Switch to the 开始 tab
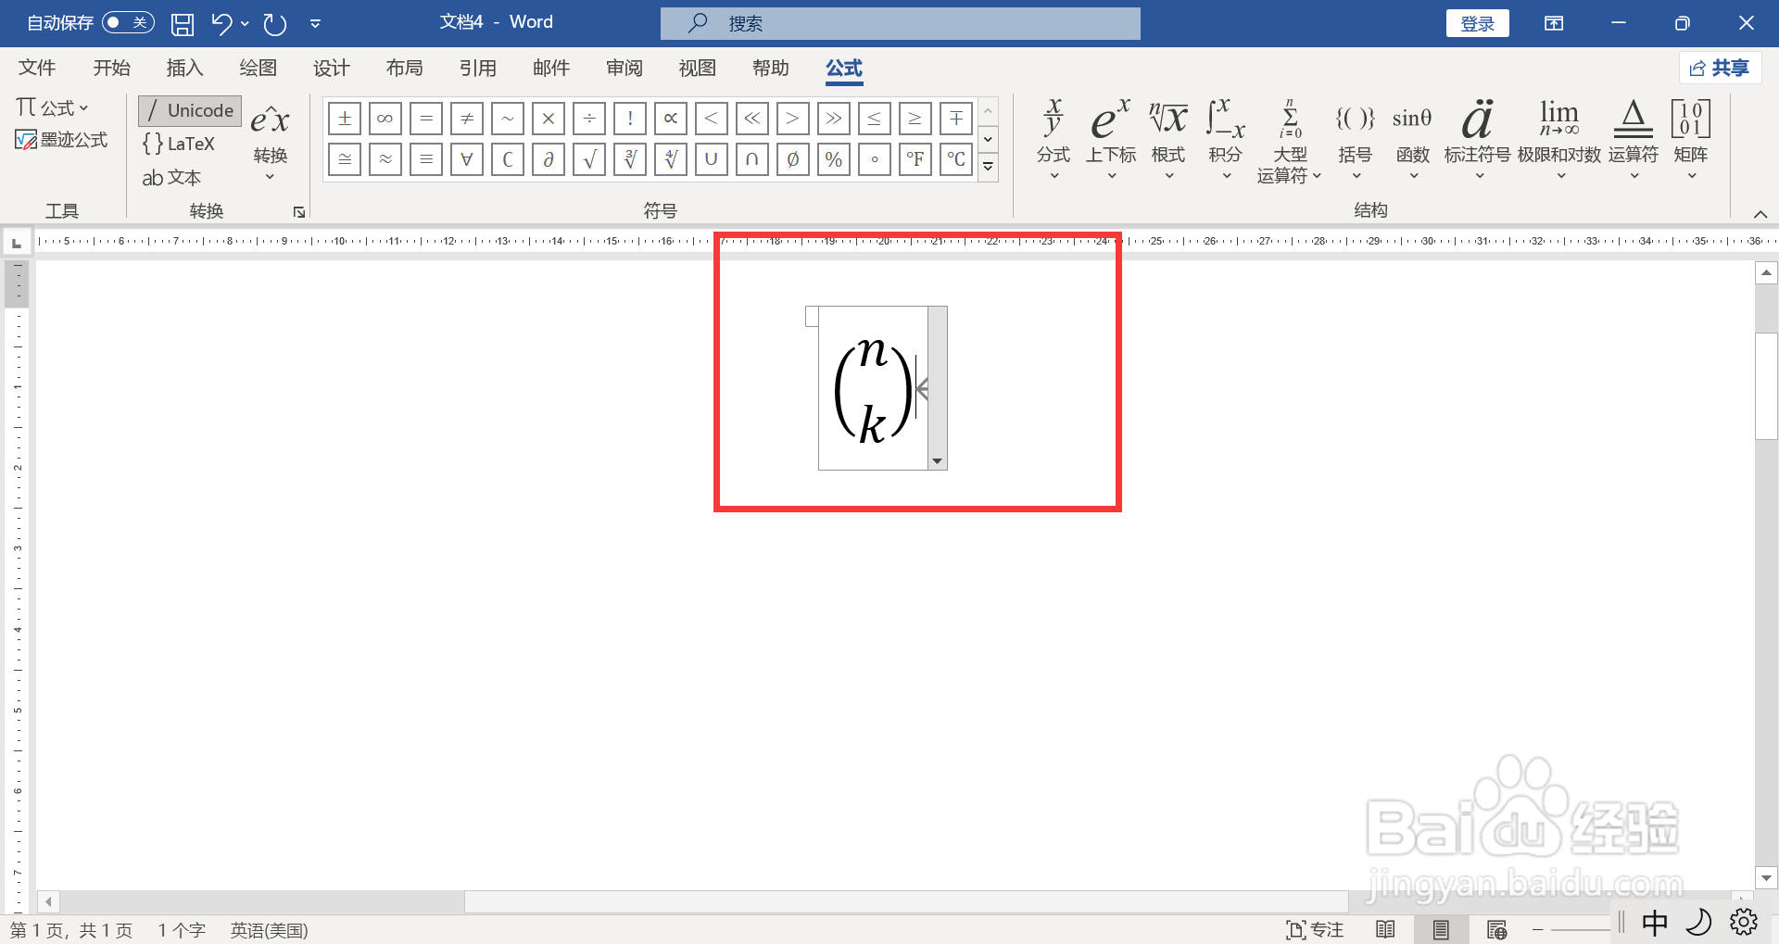1779x944 pixels. (111, 68)
